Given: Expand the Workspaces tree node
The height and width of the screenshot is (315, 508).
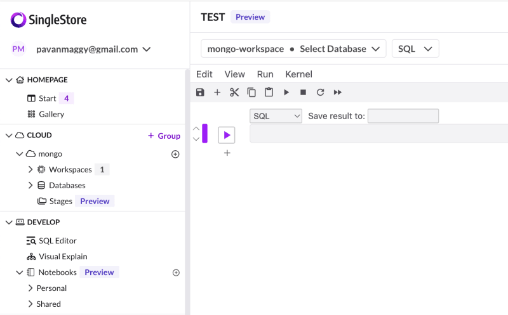Looking at the screenshot, I should (30, 169).
